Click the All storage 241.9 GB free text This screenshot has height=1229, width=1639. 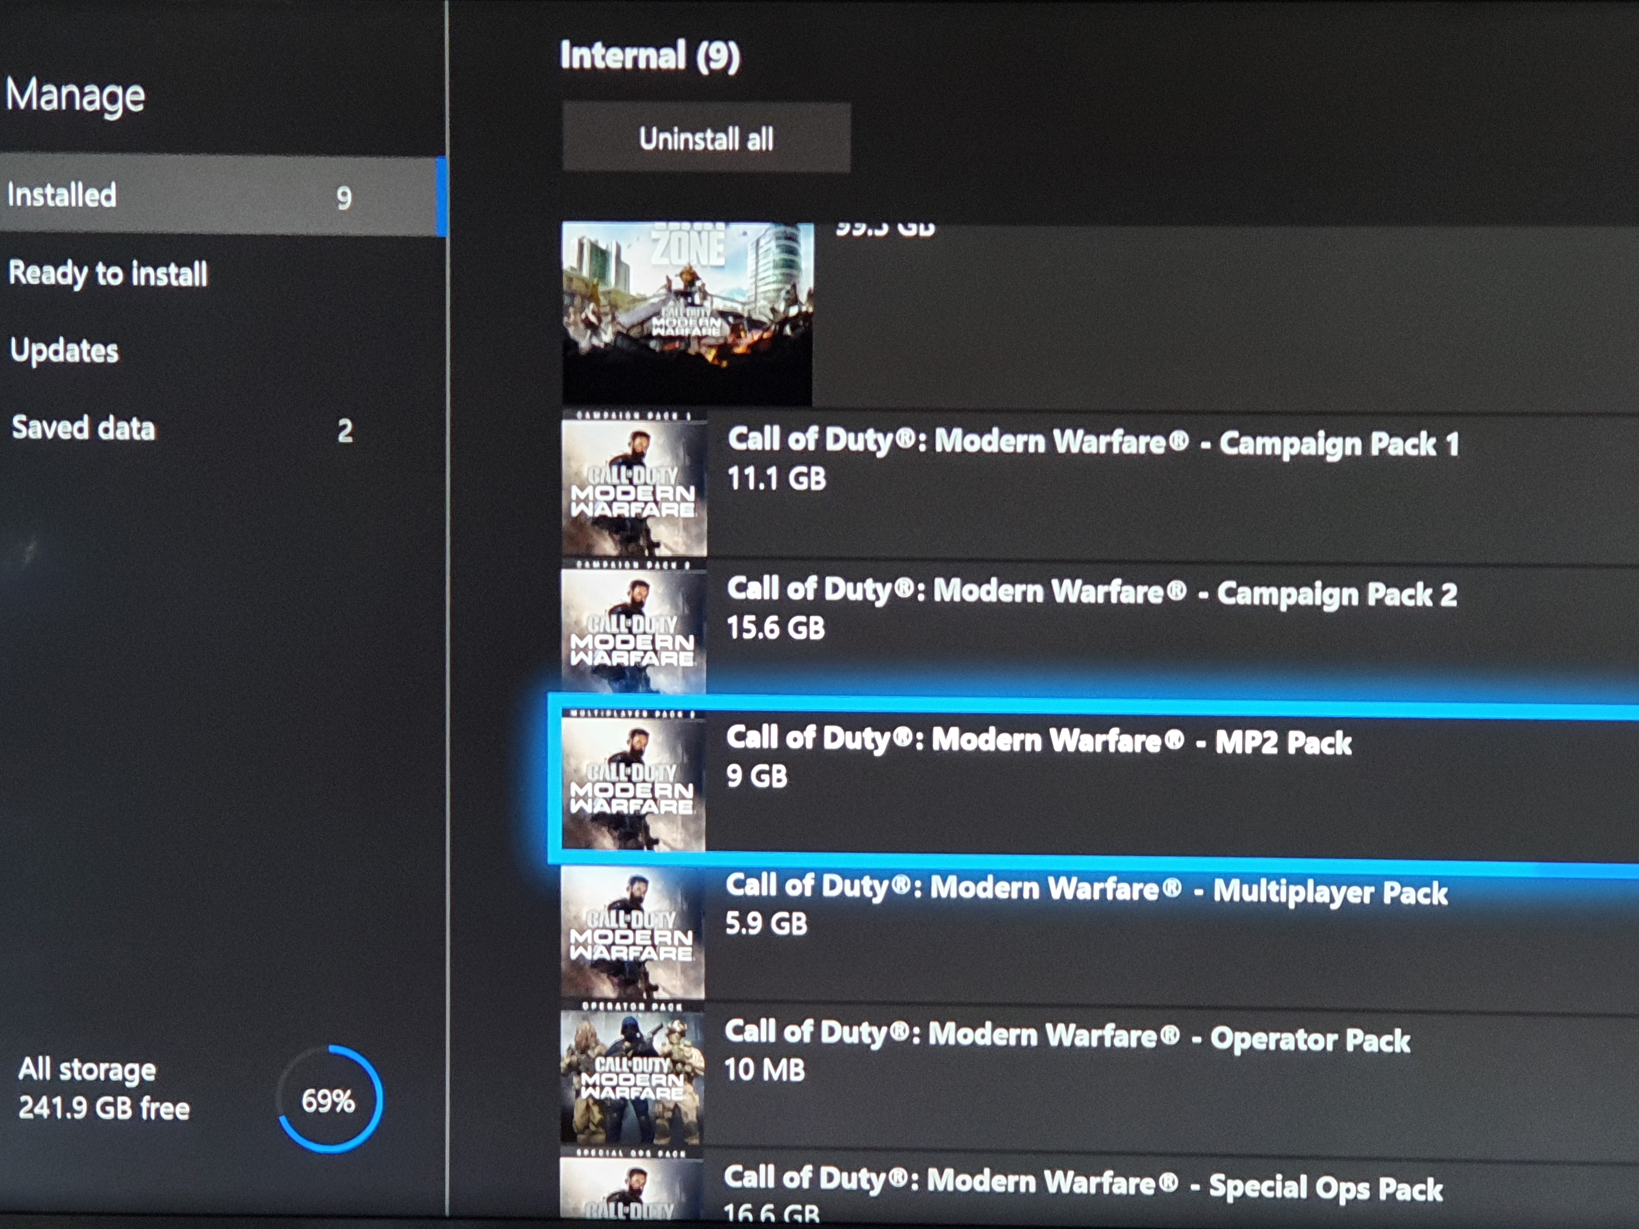104,1089
